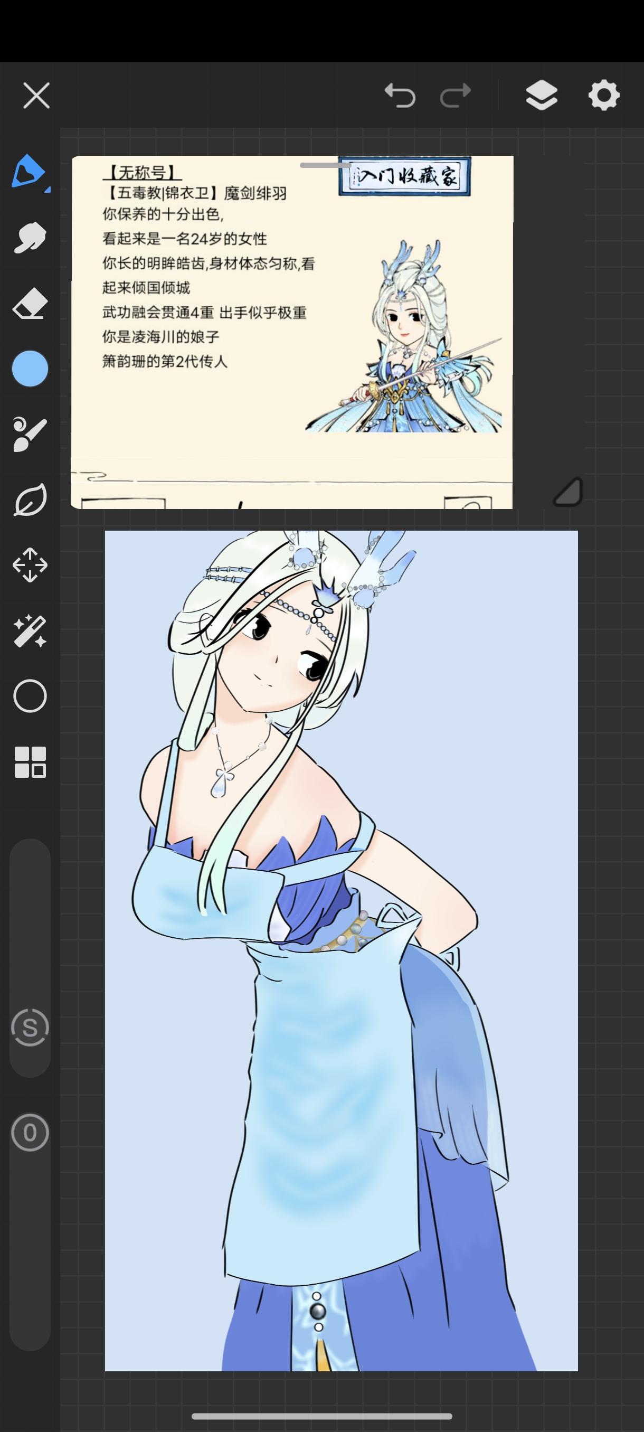Toggle the S stabilizer button

click(30, 1028)
